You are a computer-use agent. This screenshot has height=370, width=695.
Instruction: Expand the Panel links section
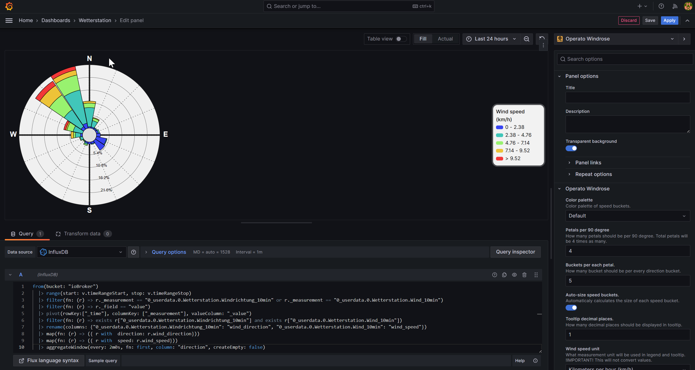588,163
